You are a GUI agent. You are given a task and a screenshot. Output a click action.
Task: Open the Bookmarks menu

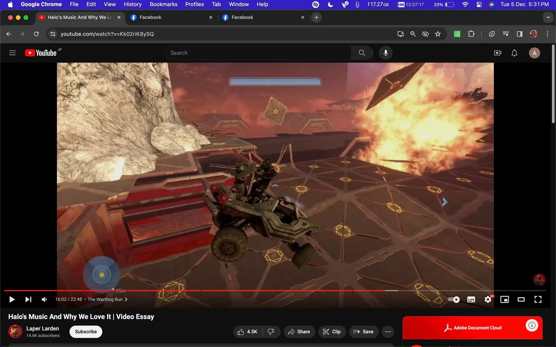click(x=164, y=4)
